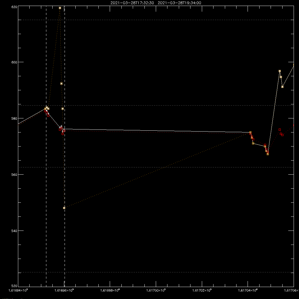Select the lowest orange data point near 548
299x299 pixels.
64,208
